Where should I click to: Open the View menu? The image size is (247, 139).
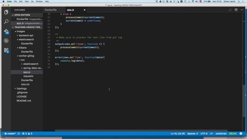pos(27,2)
